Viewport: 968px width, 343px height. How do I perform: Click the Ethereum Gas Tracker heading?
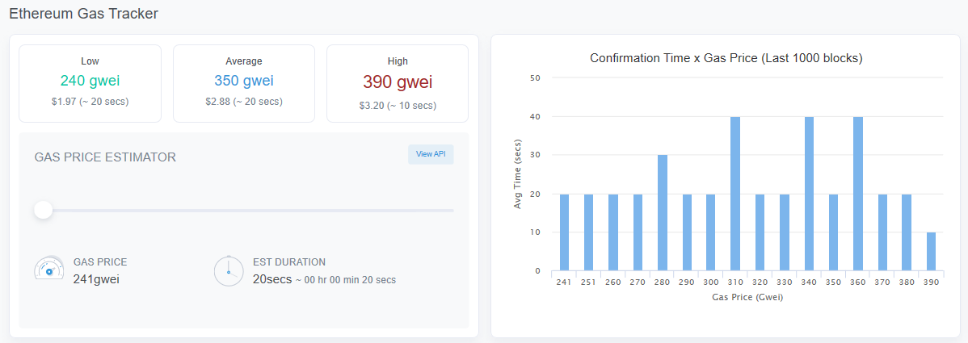click(84, 14)
